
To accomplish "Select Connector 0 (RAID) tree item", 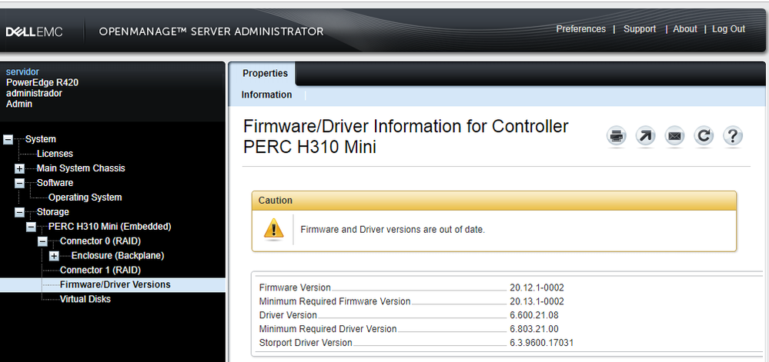I will (101, 241).
